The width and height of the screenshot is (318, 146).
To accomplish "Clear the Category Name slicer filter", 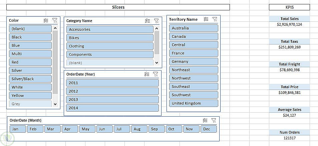I will coord(156,21).
